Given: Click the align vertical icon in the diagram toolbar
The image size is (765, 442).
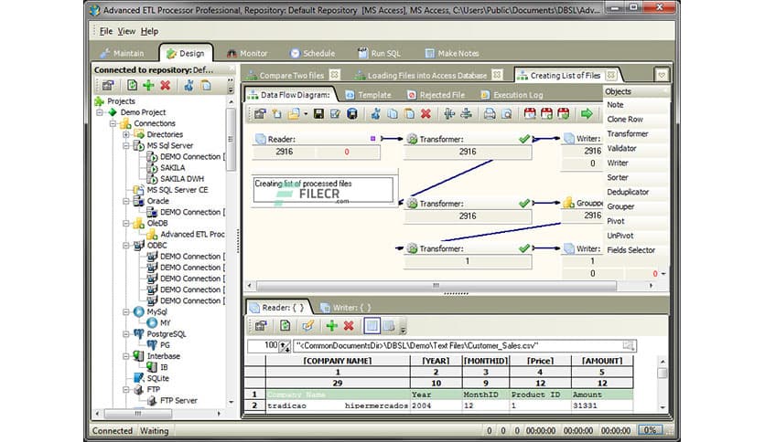Looking at the screenshot, I should click(449, 114).
